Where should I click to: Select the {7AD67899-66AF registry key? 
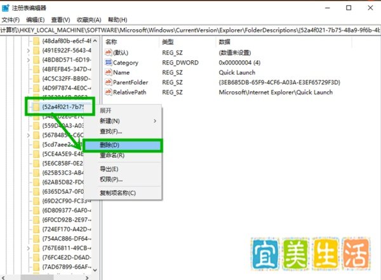click(x=67, y=267)
